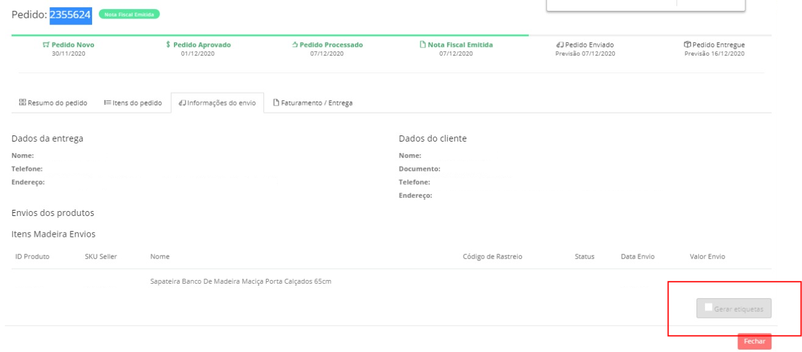Click the truck icon on Informações do envio tab

[182, 102]
